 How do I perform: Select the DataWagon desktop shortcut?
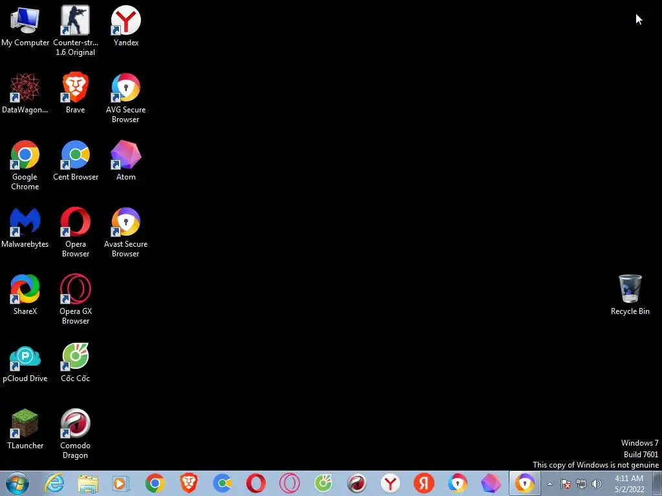pyautogui.click(x=25, y=93)
